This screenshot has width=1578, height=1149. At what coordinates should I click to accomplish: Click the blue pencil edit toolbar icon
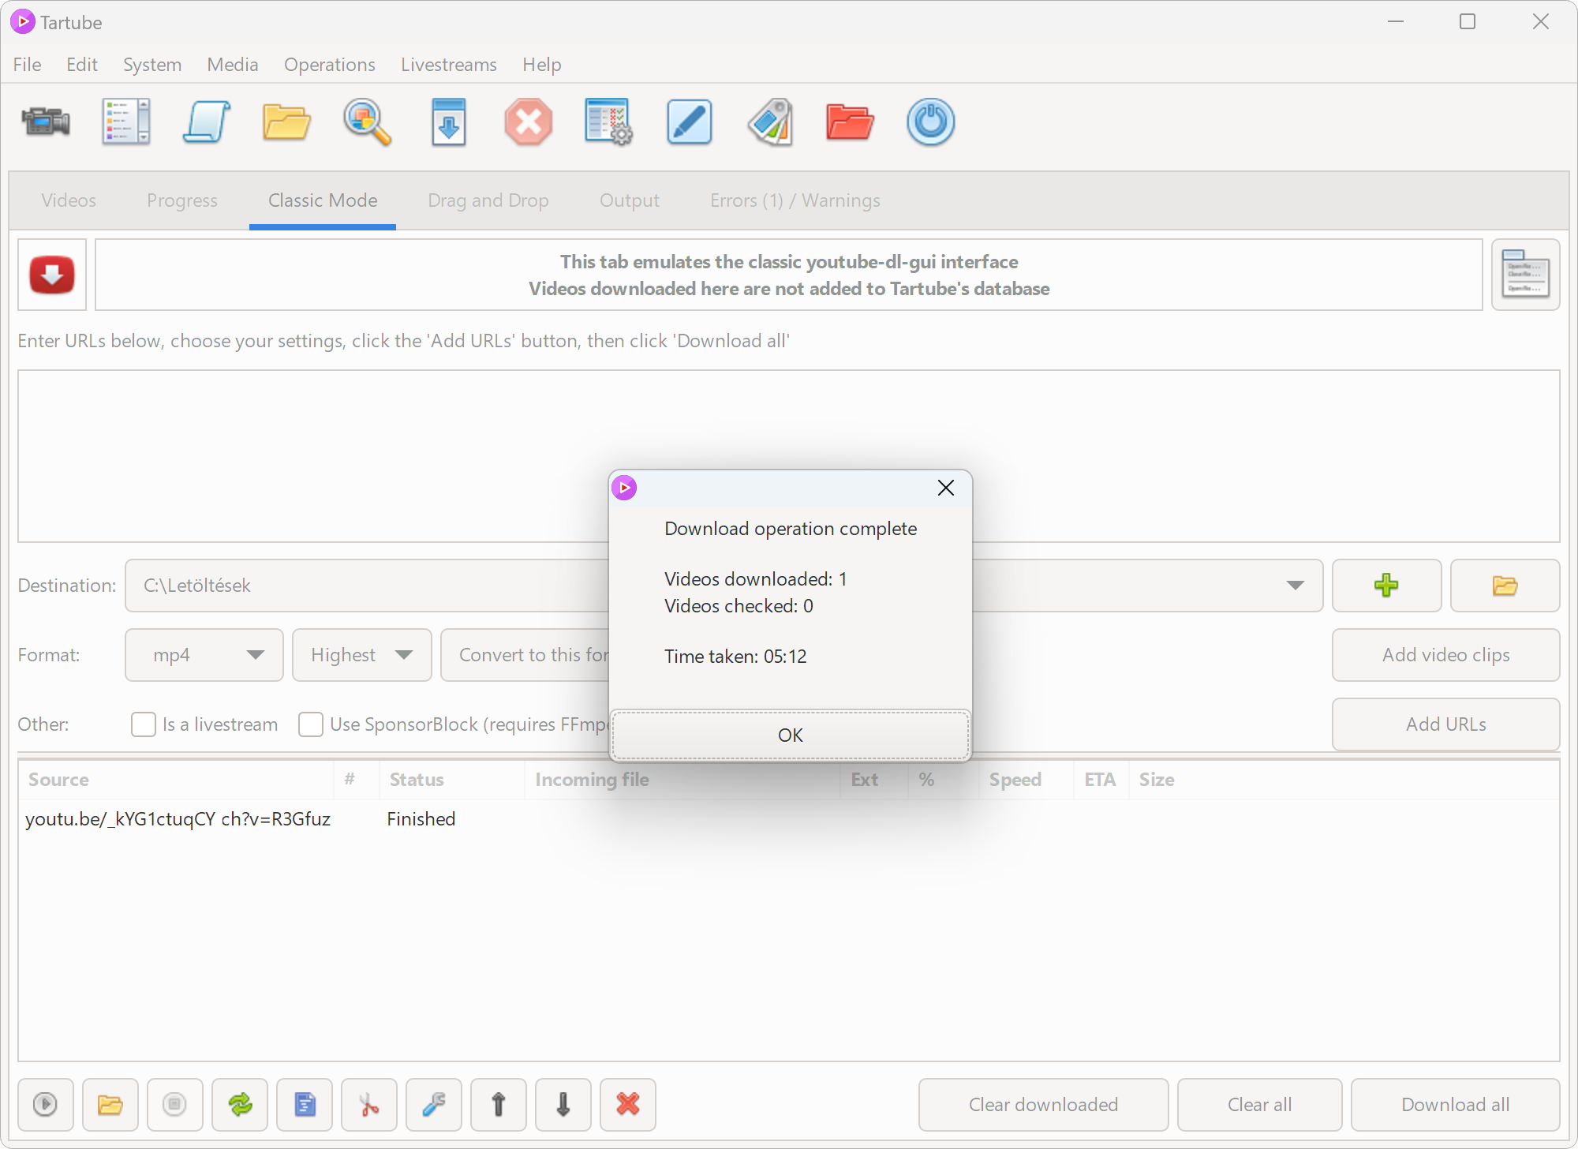690,122
